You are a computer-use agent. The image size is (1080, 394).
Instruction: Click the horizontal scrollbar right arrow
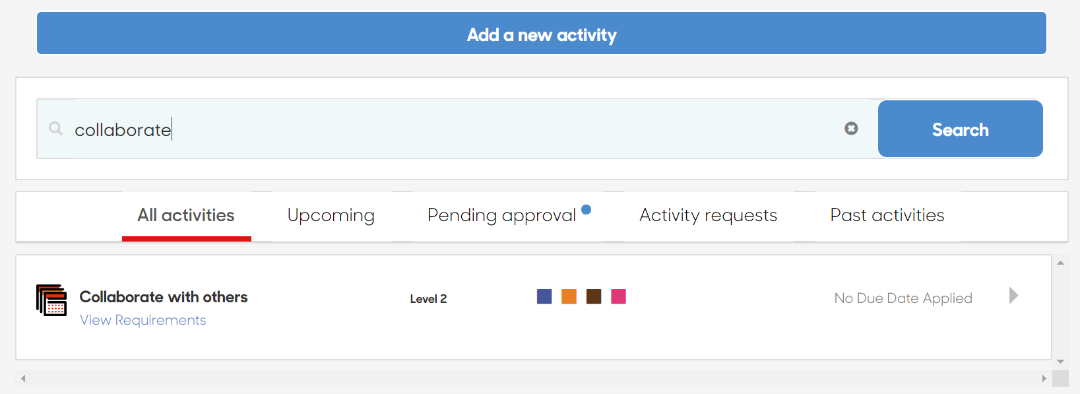[1044, 378]
